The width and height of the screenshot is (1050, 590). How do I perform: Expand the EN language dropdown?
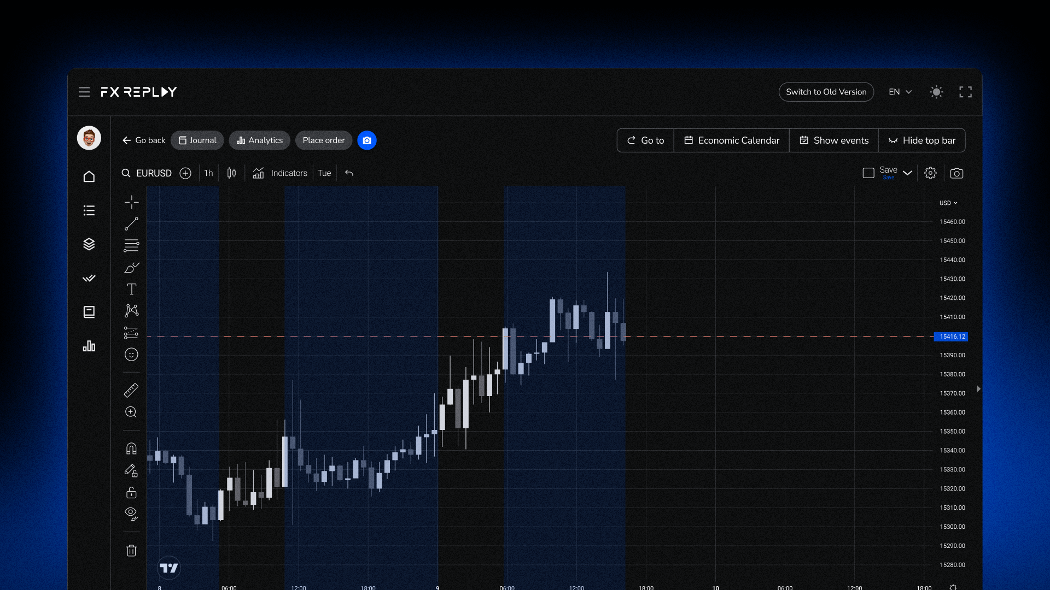pyautogui.click(x=900, y=92)
